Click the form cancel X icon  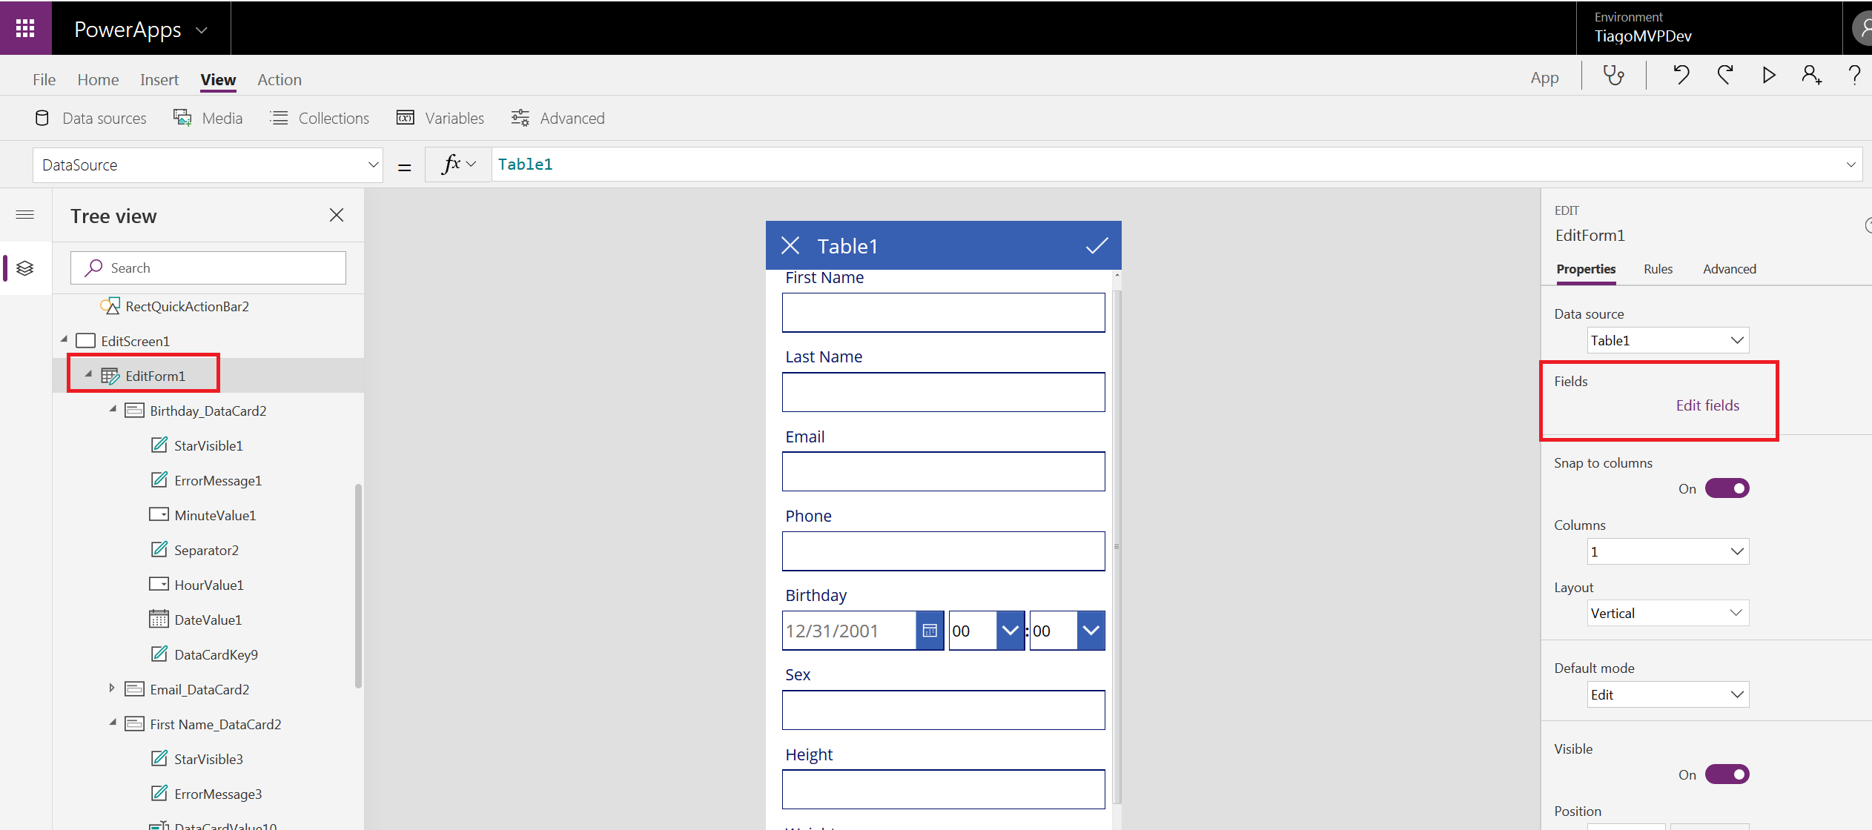point(790,246)
